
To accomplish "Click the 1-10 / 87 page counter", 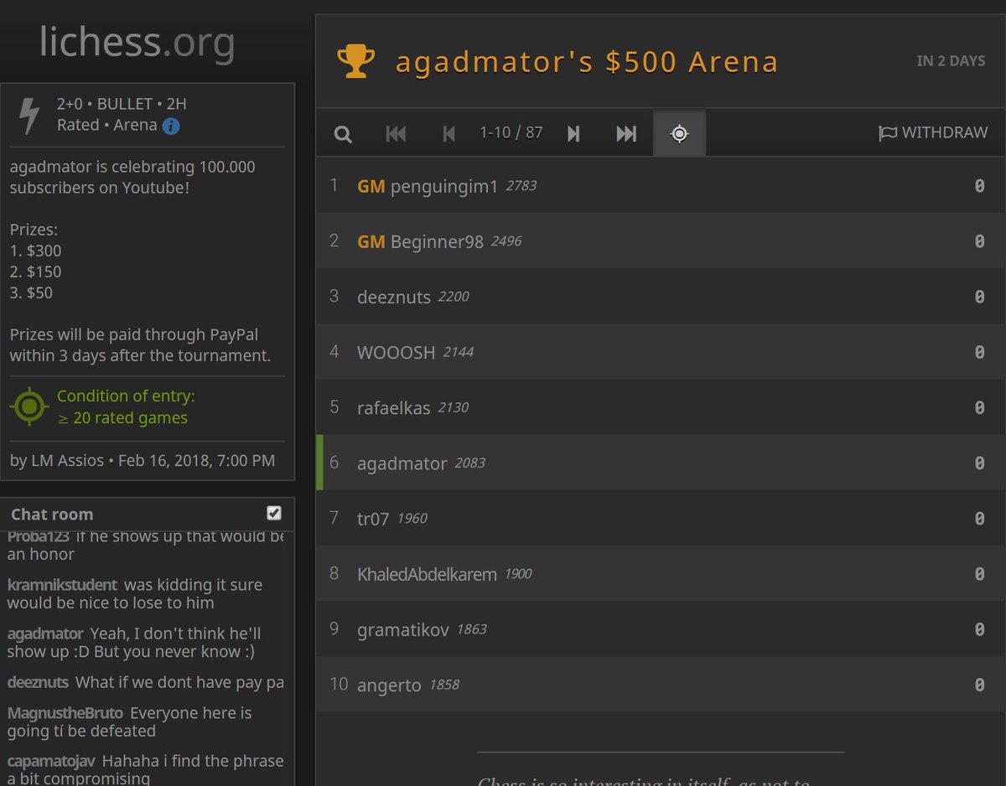I will point(511,132).
